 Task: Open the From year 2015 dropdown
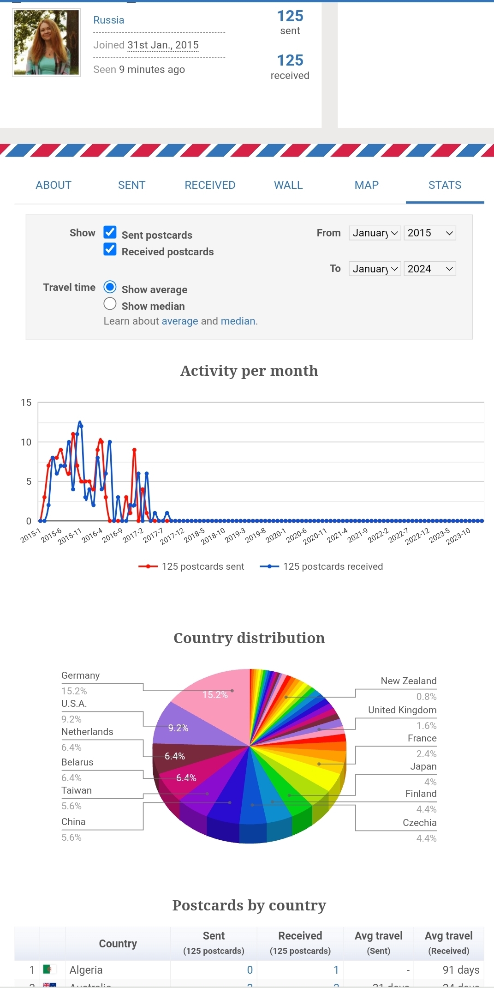(x=430, y=233)
